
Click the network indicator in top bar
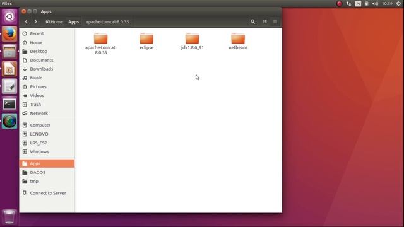(348, 3)
